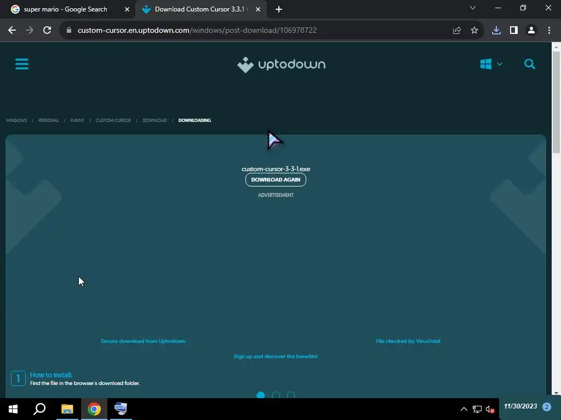Go to PERSONAL breadcrumb

click(49, 120)
